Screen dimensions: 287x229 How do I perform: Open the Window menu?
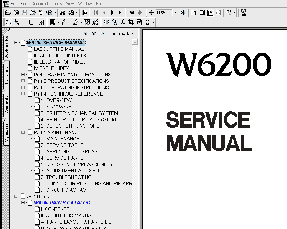click(x=85, y=4)
